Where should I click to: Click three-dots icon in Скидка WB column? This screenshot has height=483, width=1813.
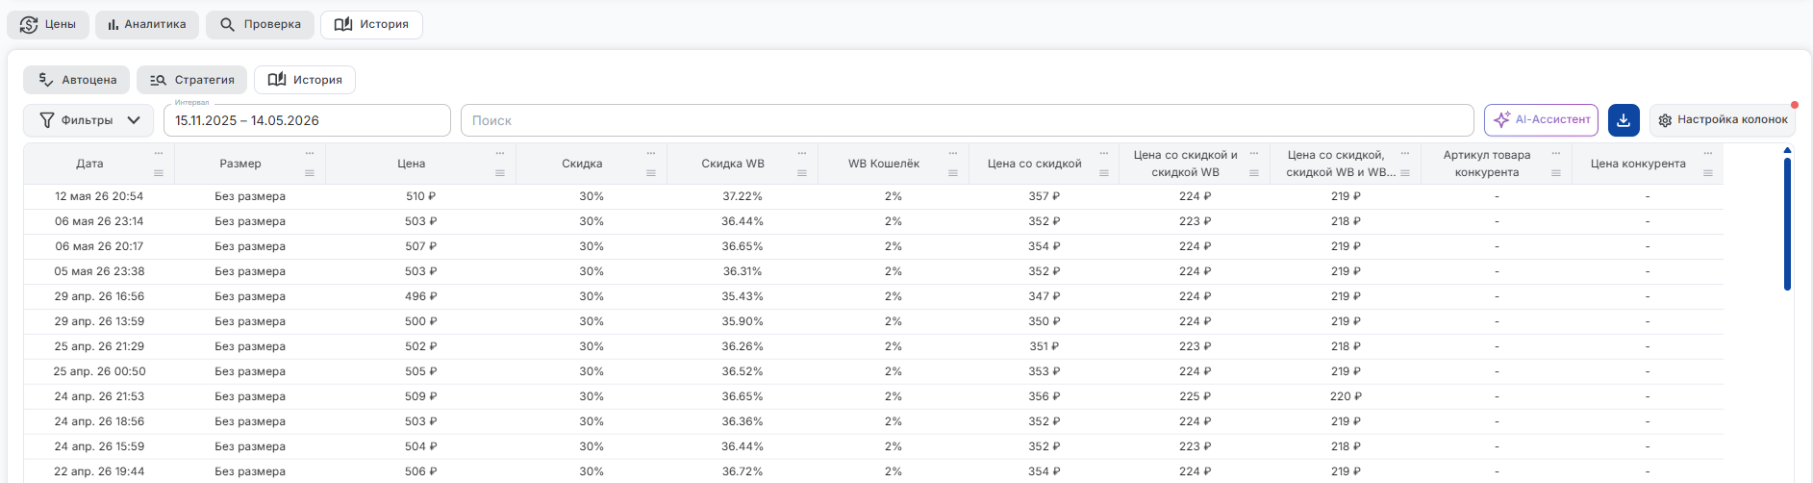[802, 154]
